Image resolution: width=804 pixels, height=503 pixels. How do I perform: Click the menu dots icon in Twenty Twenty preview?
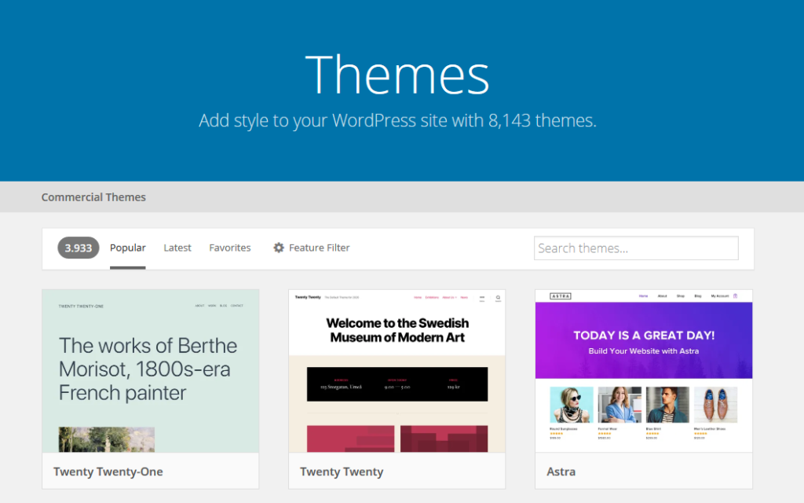click(482, 298)
